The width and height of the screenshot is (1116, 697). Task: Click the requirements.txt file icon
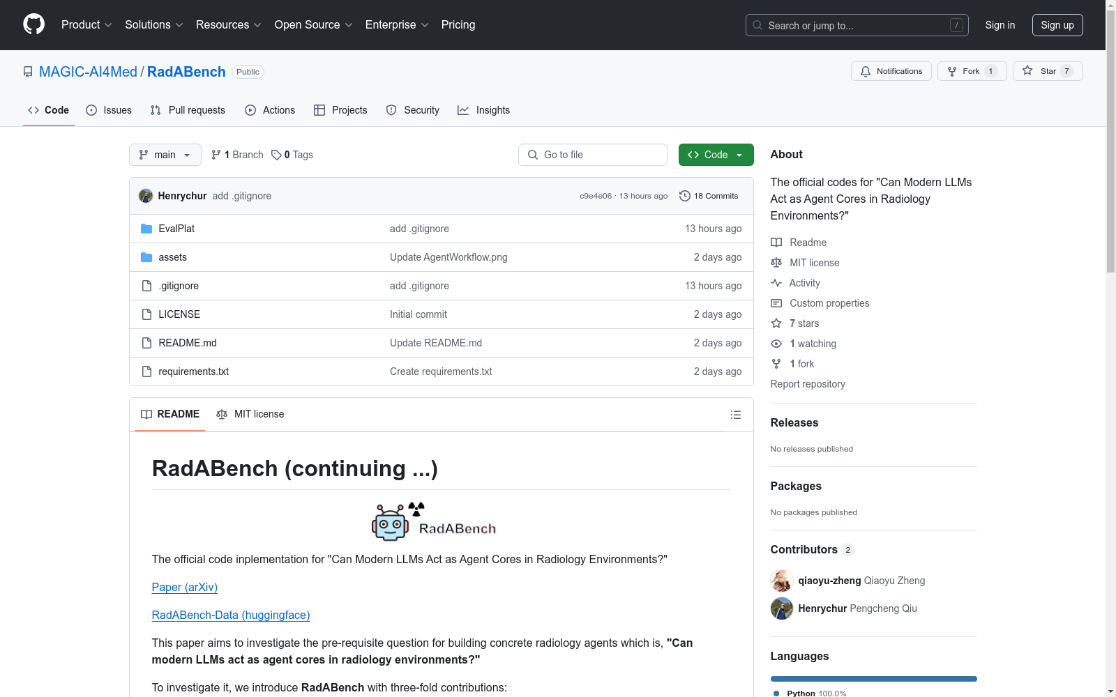[x=146, y=372]
